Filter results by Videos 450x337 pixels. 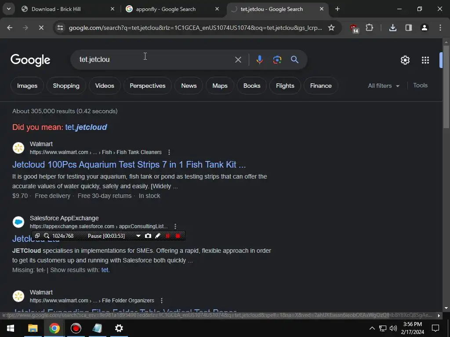click(x=105, y=86)
